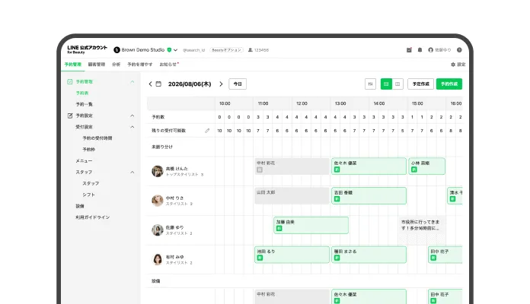Open the column display settings icon button
This screenshot has height=304, width=530.
pos(370,84)
